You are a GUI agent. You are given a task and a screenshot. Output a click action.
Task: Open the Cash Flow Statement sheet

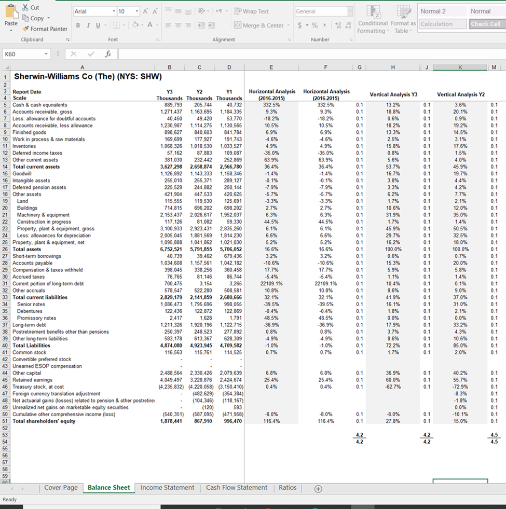(237, 488)
